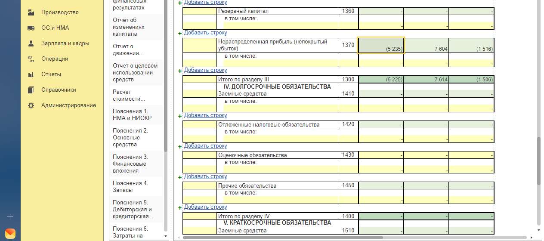The image size is (544, 241).
Task: Select Отчет о целевом использовании средств
Action: tap(136, 73)
